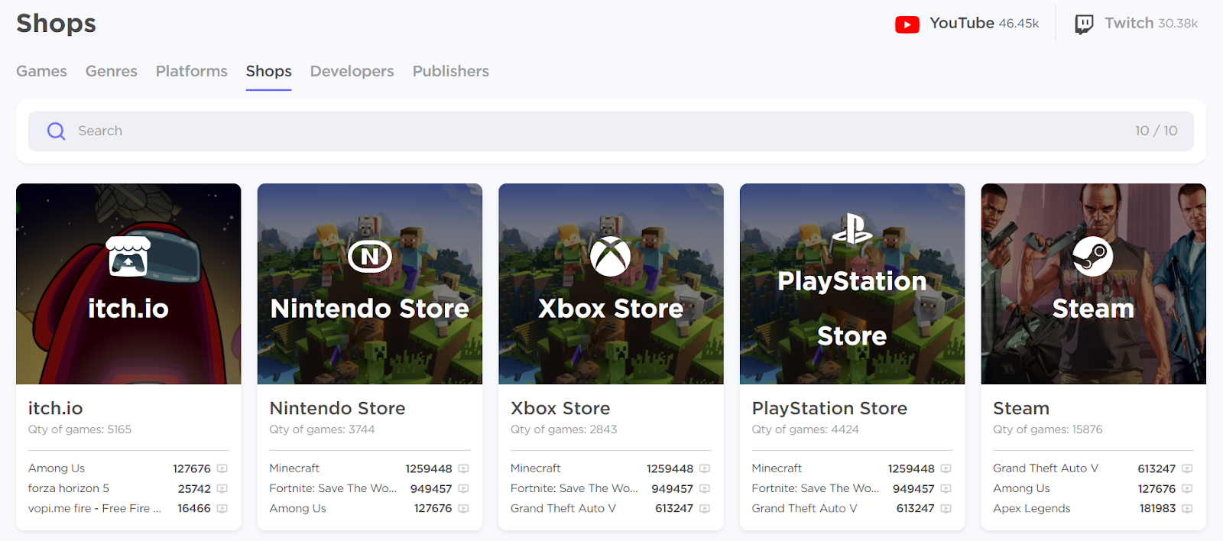The image size is (1223, 541).
Task: Click the Xbox Store cover image
Action: pyautogui.click(x=611, y=283)
